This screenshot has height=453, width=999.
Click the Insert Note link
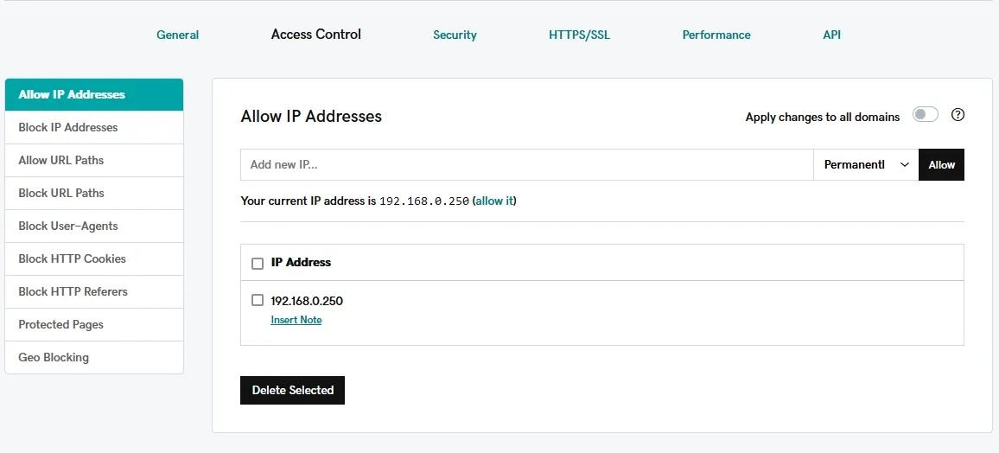[x=296, y=320]
